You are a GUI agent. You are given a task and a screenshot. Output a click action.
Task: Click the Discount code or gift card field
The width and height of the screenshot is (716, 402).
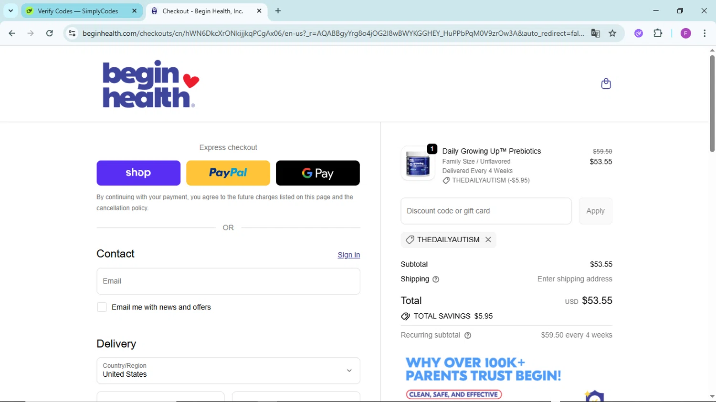[x=486, y=211]
